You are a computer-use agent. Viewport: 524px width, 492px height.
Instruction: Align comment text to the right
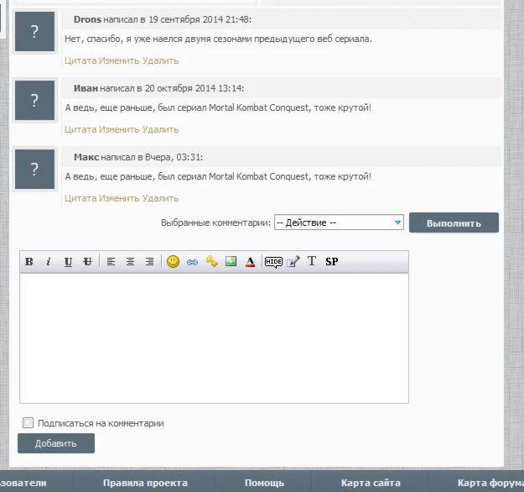149,261
